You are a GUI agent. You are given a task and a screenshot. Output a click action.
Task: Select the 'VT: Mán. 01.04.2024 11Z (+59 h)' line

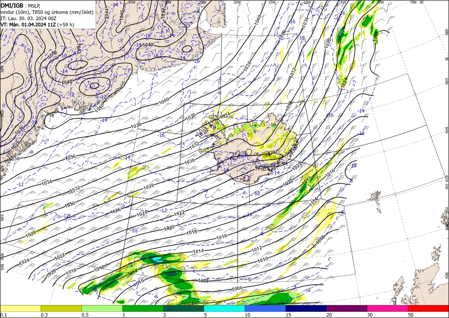pos(37,25)
